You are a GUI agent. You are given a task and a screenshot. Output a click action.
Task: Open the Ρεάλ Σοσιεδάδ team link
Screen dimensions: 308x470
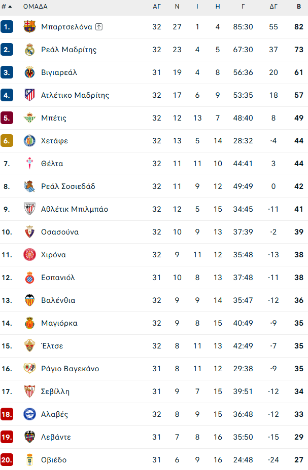68,186
